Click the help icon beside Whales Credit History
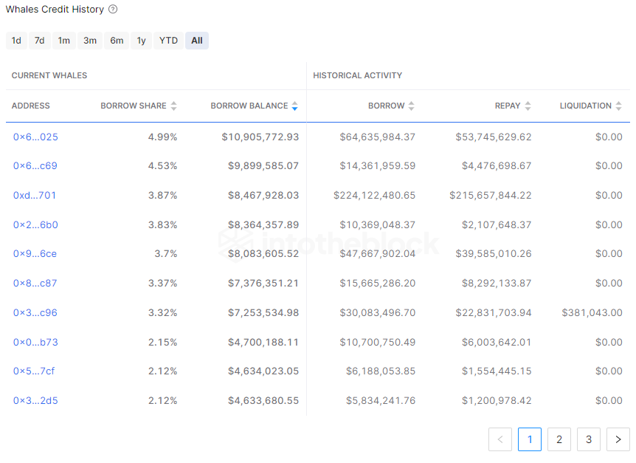This screenshot has height=463, width=636. point(113,10)
